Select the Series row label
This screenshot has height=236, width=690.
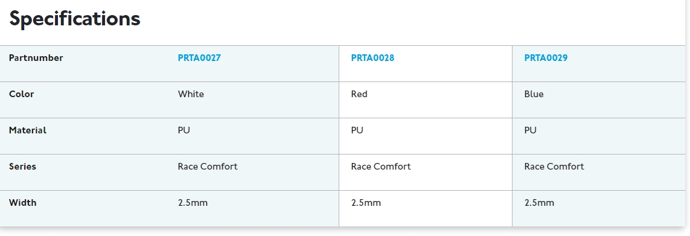22,167
